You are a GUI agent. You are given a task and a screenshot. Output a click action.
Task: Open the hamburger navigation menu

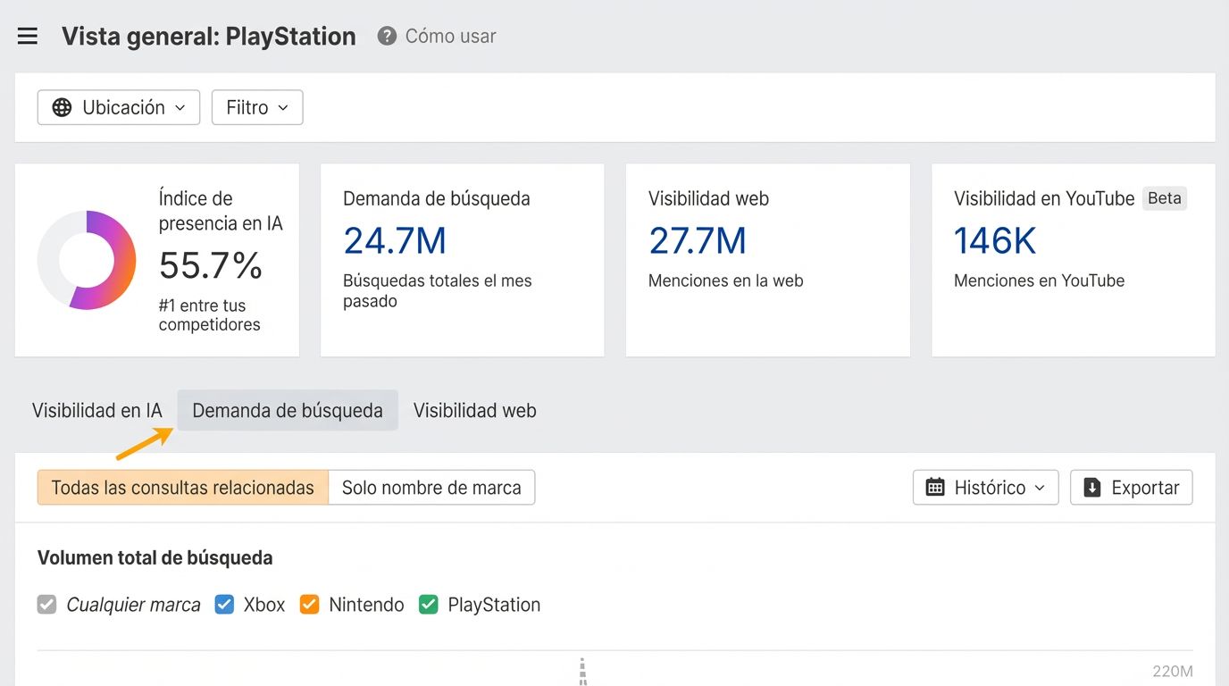28,37
